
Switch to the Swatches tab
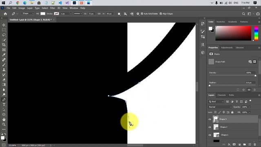pos(221,22)
